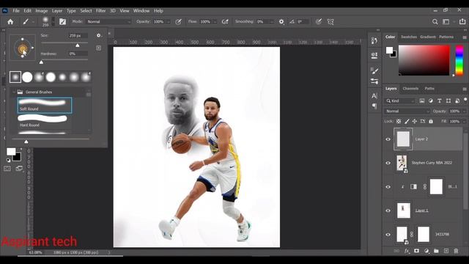Open the Window menu
469x264 pixels.
pos(141,11)
